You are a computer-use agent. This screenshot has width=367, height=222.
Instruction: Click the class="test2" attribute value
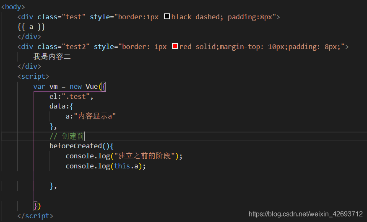pos(75,46)
